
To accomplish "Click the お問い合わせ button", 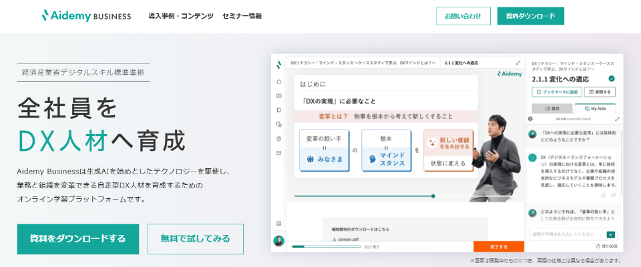I will click(463, 16).
